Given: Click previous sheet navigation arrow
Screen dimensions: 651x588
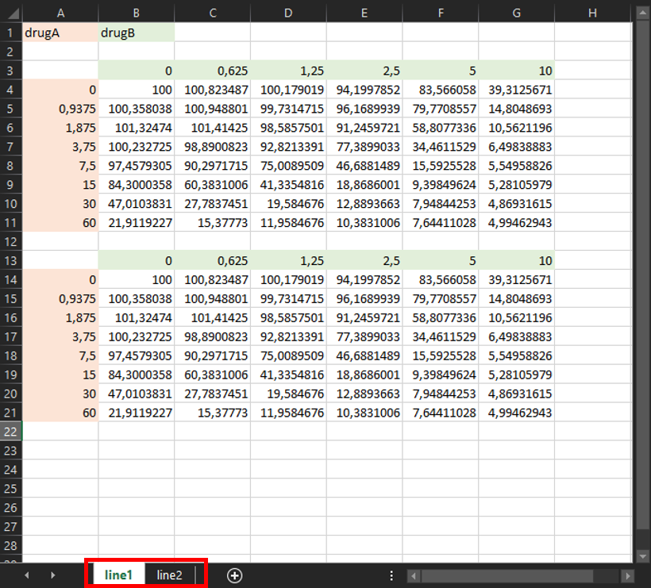Looking at the screenshot, I should click(27, 575).
